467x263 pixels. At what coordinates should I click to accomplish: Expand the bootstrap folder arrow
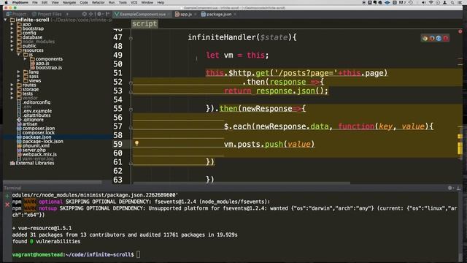[x=12, y=28]
